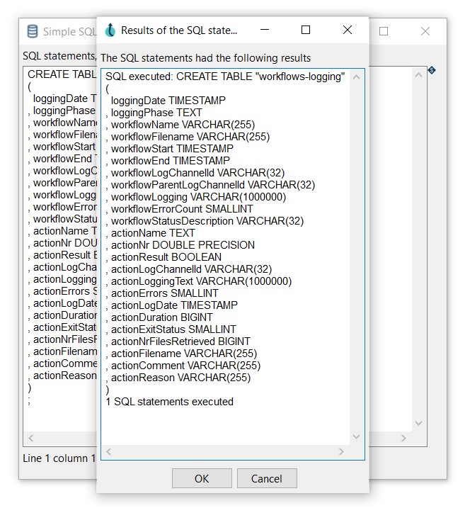Click the database icon in Simple SQL window
Screen dimensions: 465x508
32,32
